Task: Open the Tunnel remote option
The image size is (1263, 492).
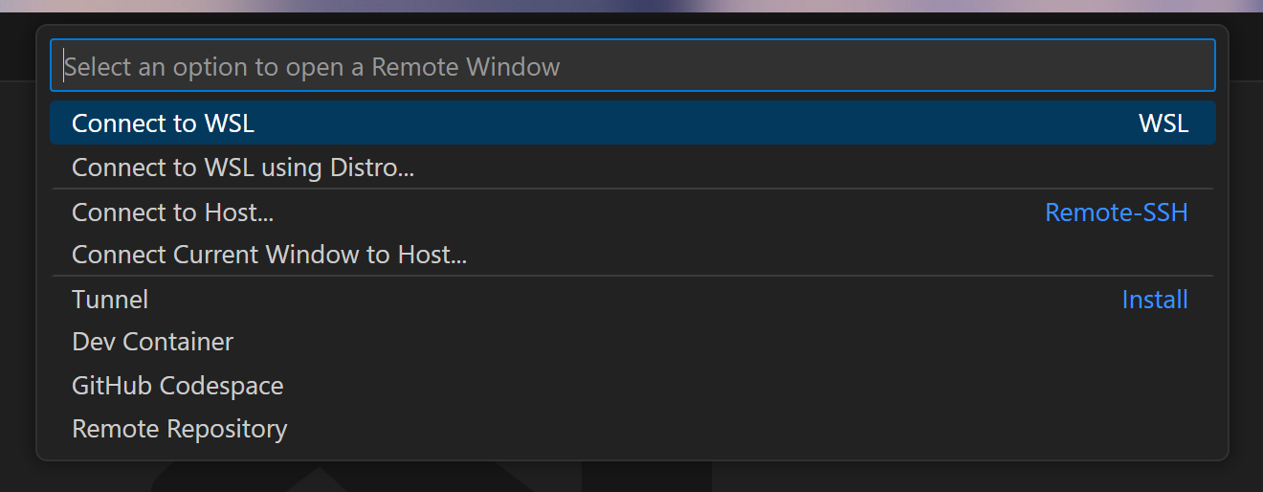Action: click(x=110, y=300)
